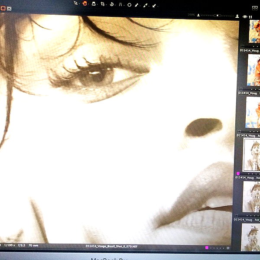Viewport: 260px width, 260px height.
Task: Choose the Keystone correction tool
Action: click(x=120, y=5)
